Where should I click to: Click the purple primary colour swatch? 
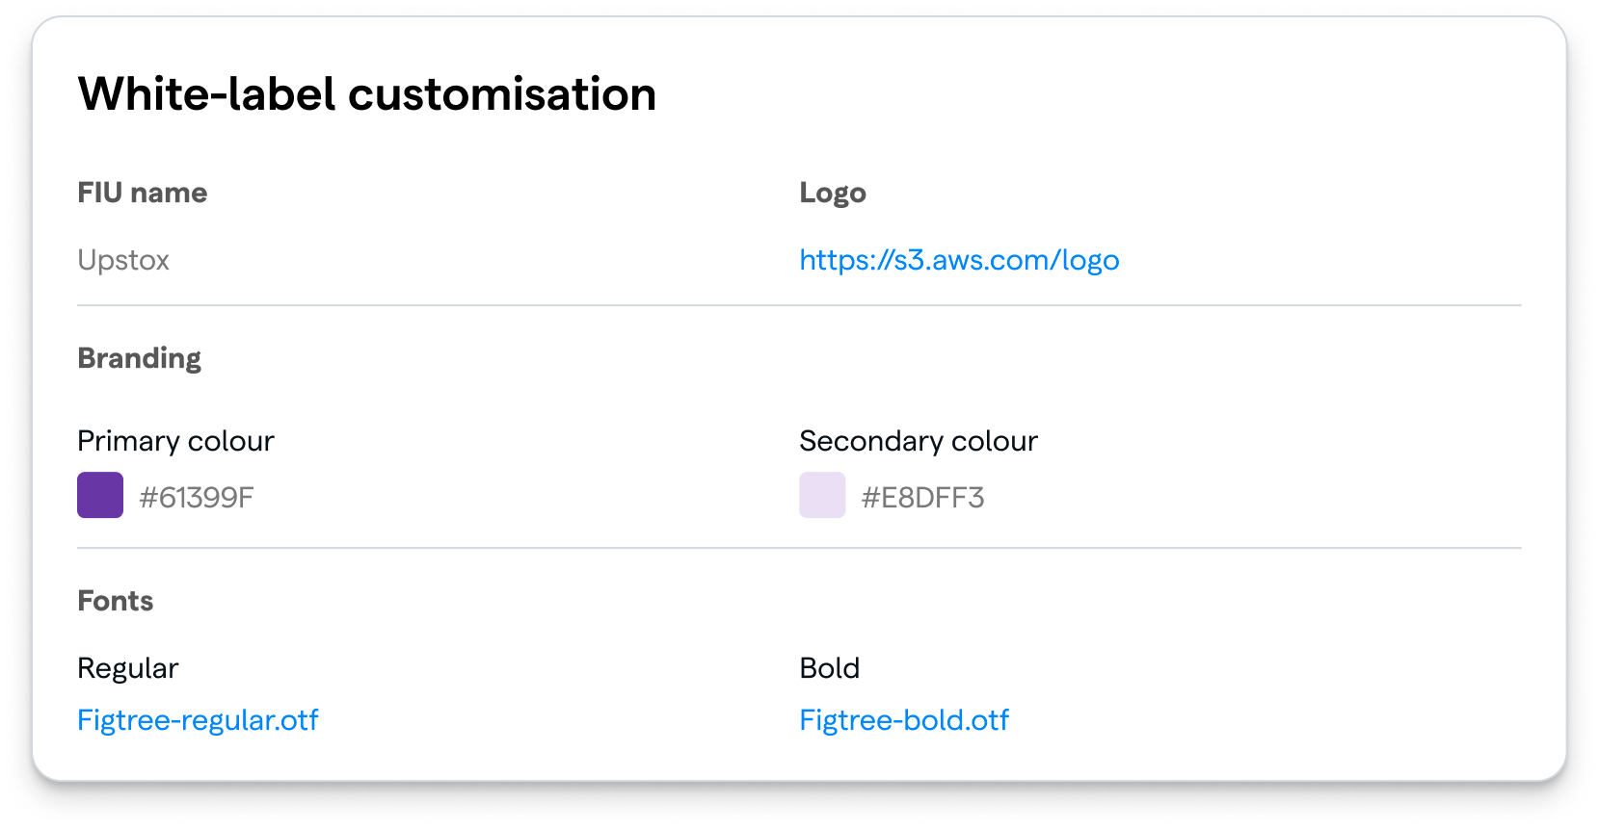click(100, 495)
